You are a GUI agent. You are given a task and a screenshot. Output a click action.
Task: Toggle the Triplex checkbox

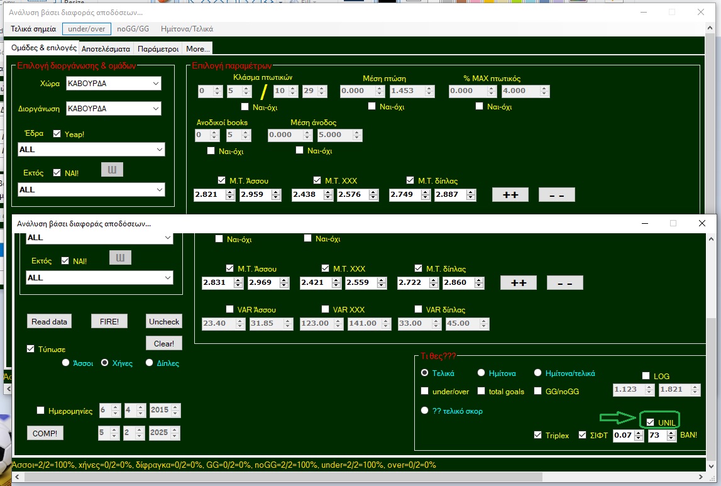coord(538,435)
